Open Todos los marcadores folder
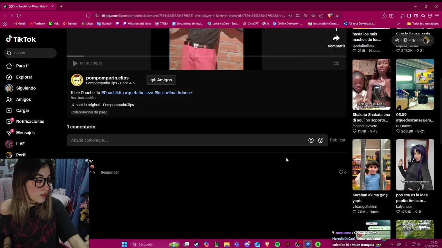This screenshot has width=442, height=248. point(423,24)
